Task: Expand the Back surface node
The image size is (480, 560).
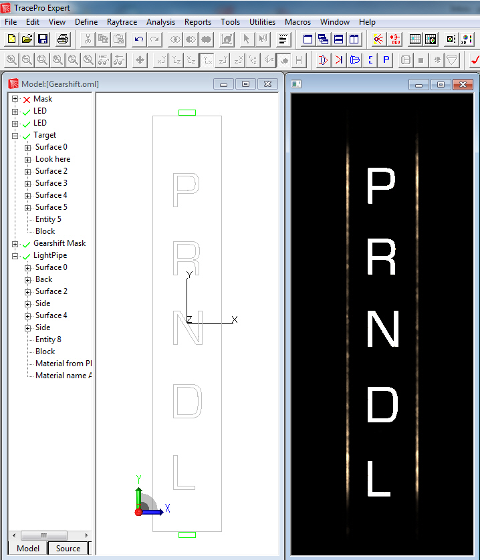Action: [27, 280]
